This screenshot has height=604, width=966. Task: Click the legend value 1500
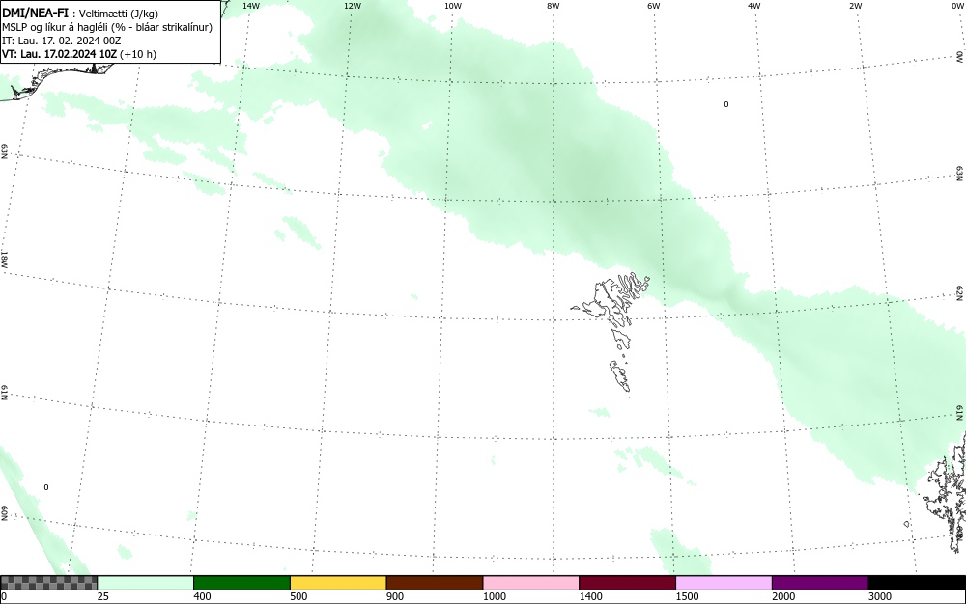pos(687,596)
